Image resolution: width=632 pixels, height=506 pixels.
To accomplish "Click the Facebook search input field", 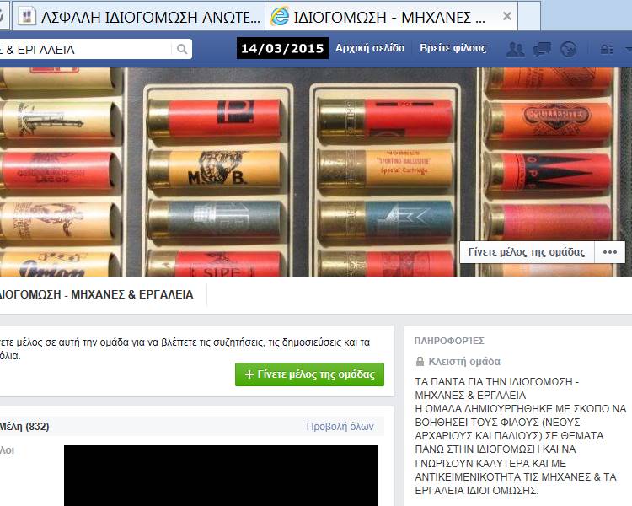I will 85,49.
